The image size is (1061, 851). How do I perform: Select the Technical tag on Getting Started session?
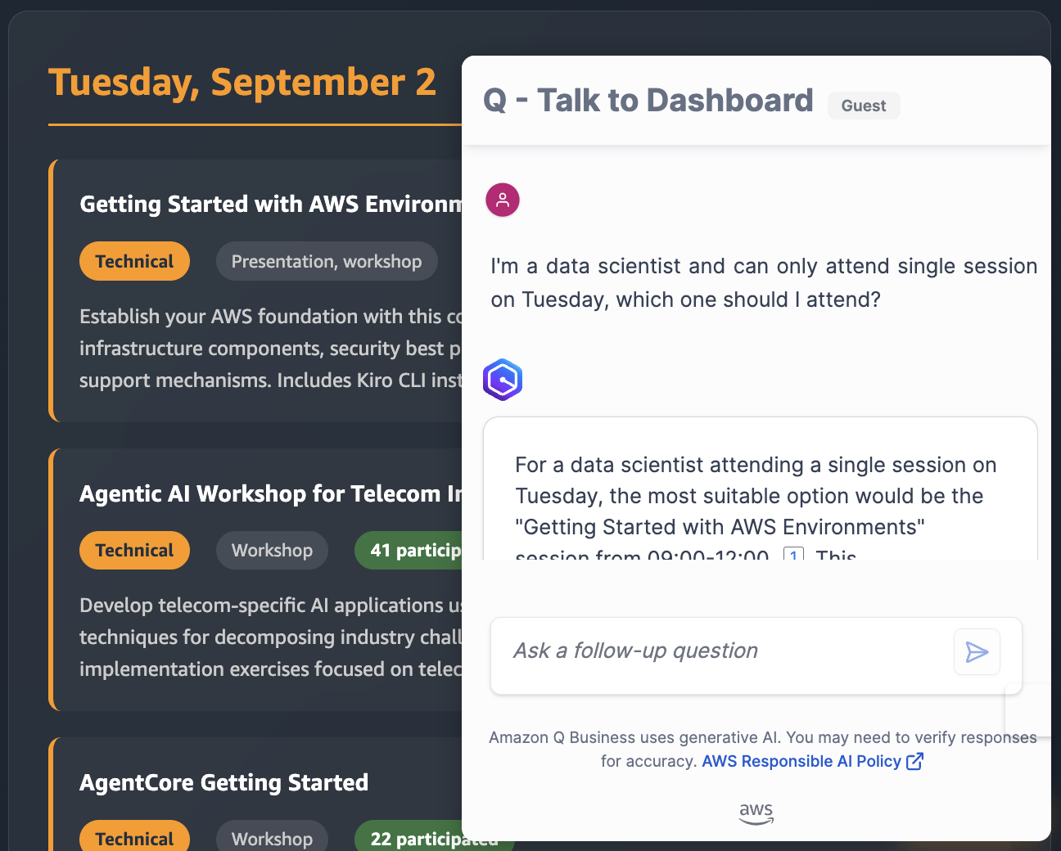(134, 261)
